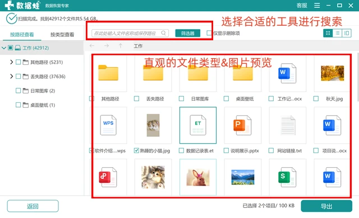Check the 秋天.jpg file checkbox
Screen dimensions: 359x218
pyautogui.click(x=316, y=98)
